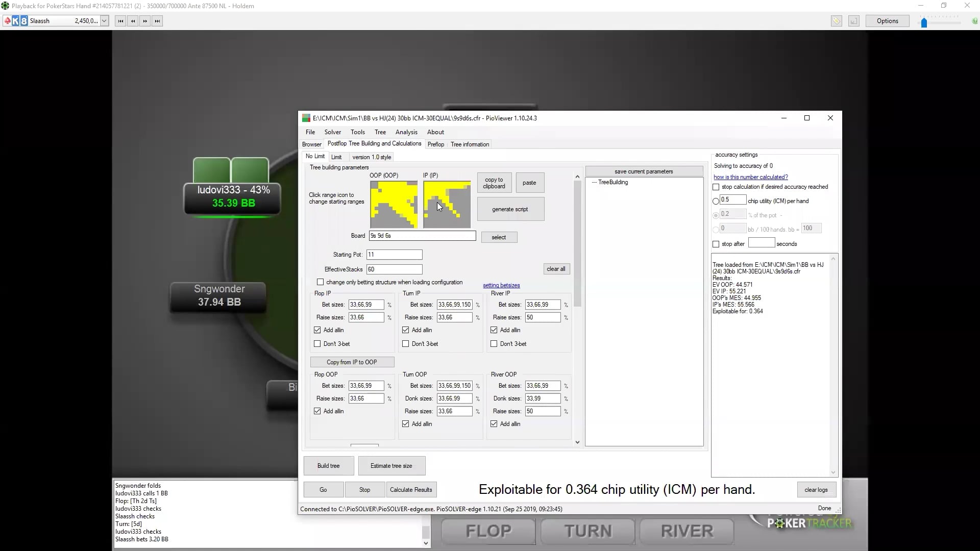Step to previous hand in replayer
Viewport: 980px width, 551px height.
133,21
